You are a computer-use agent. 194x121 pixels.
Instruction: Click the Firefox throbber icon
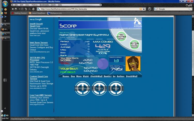point(189,5)
